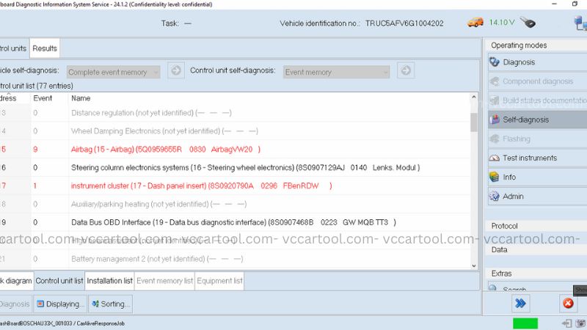
Task: Click the Displaying... button
Action: [x=60, y=304]
